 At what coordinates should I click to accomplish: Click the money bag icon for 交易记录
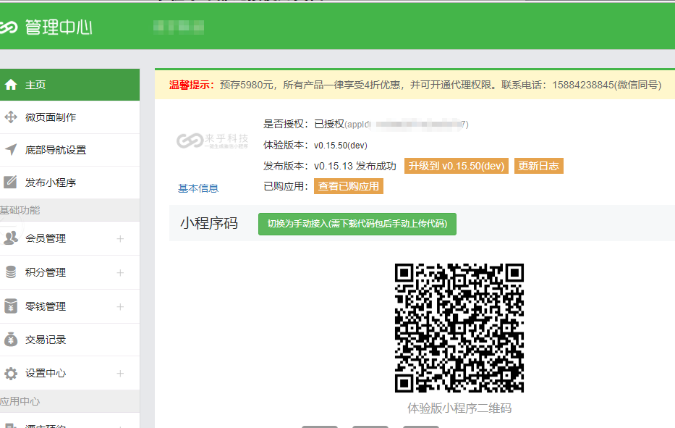click(11, 340)
